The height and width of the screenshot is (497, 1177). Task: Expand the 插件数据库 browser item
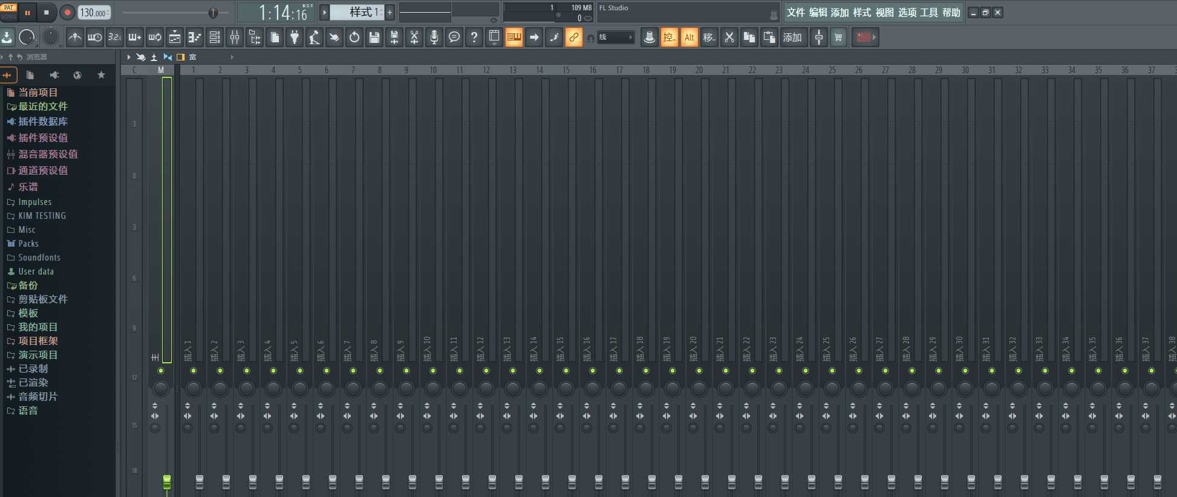(x=42, y=122)
